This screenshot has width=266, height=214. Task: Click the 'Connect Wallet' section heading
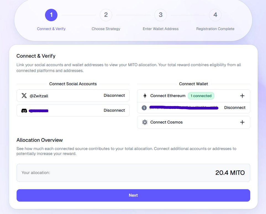(x=194, y=84)
